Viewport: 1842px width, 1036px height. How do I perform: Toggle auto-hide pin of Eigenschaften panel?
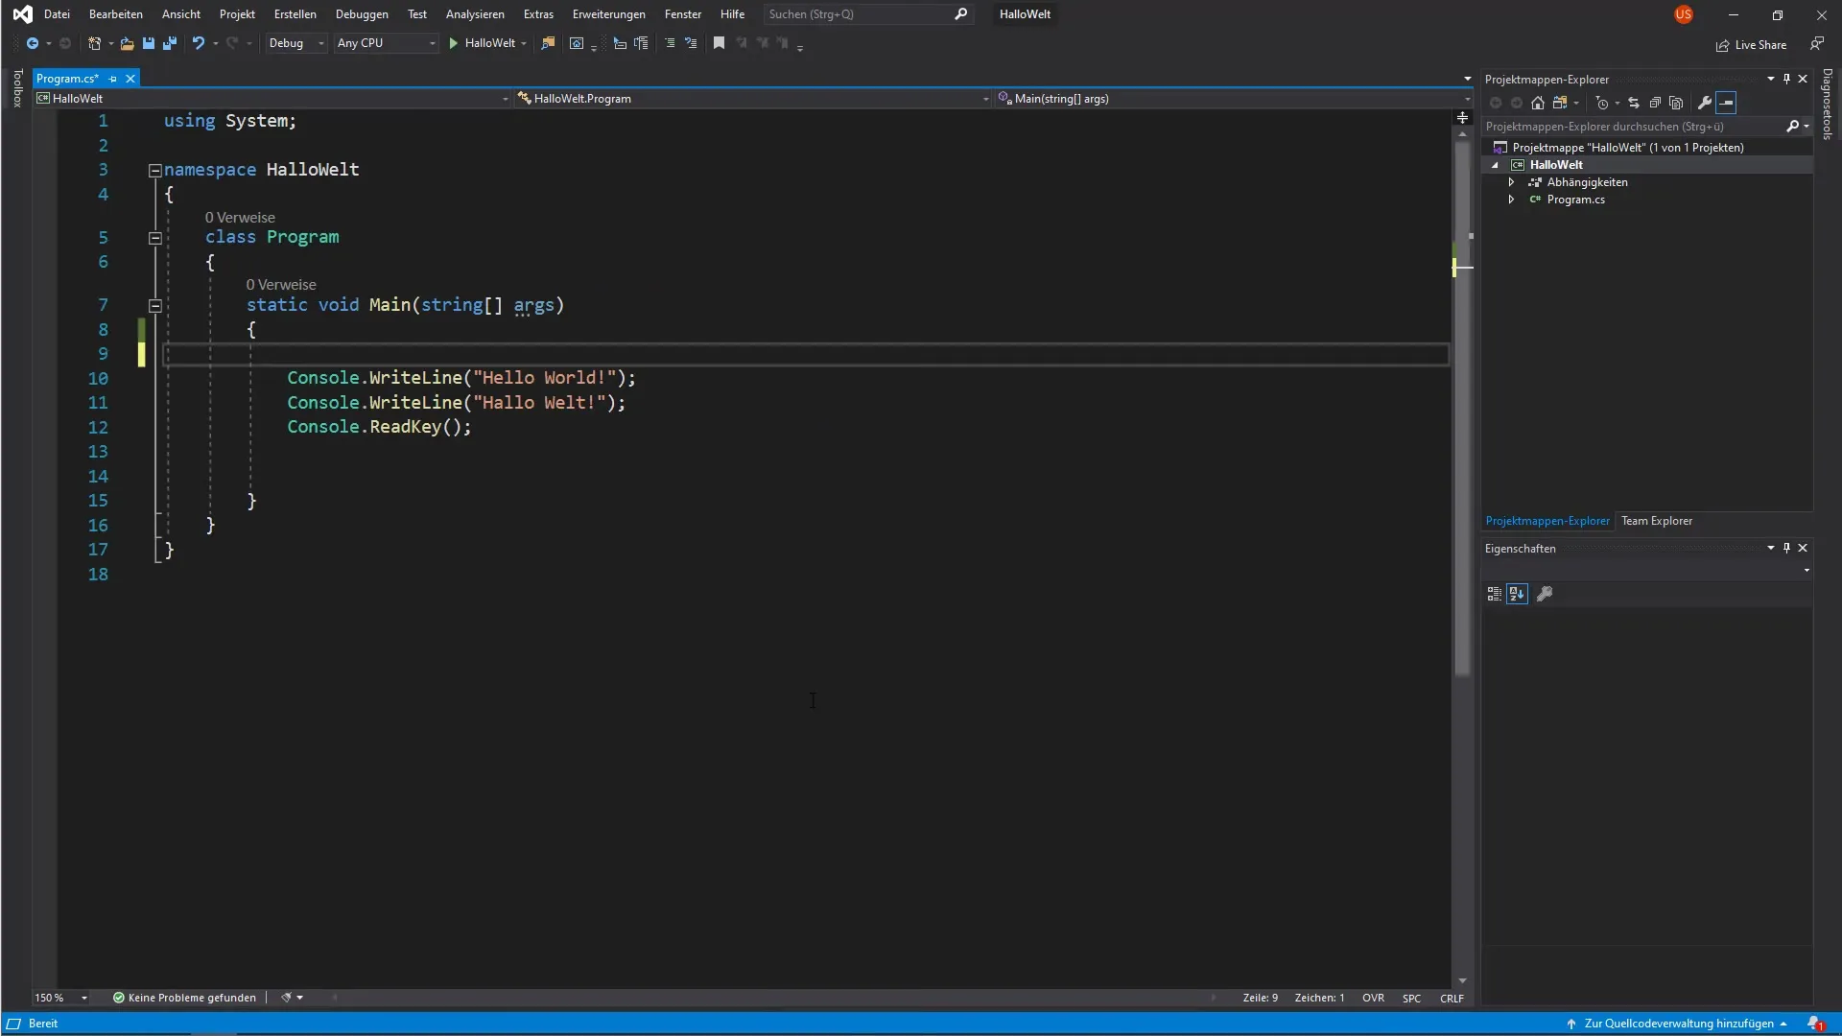click(1786, 548)
